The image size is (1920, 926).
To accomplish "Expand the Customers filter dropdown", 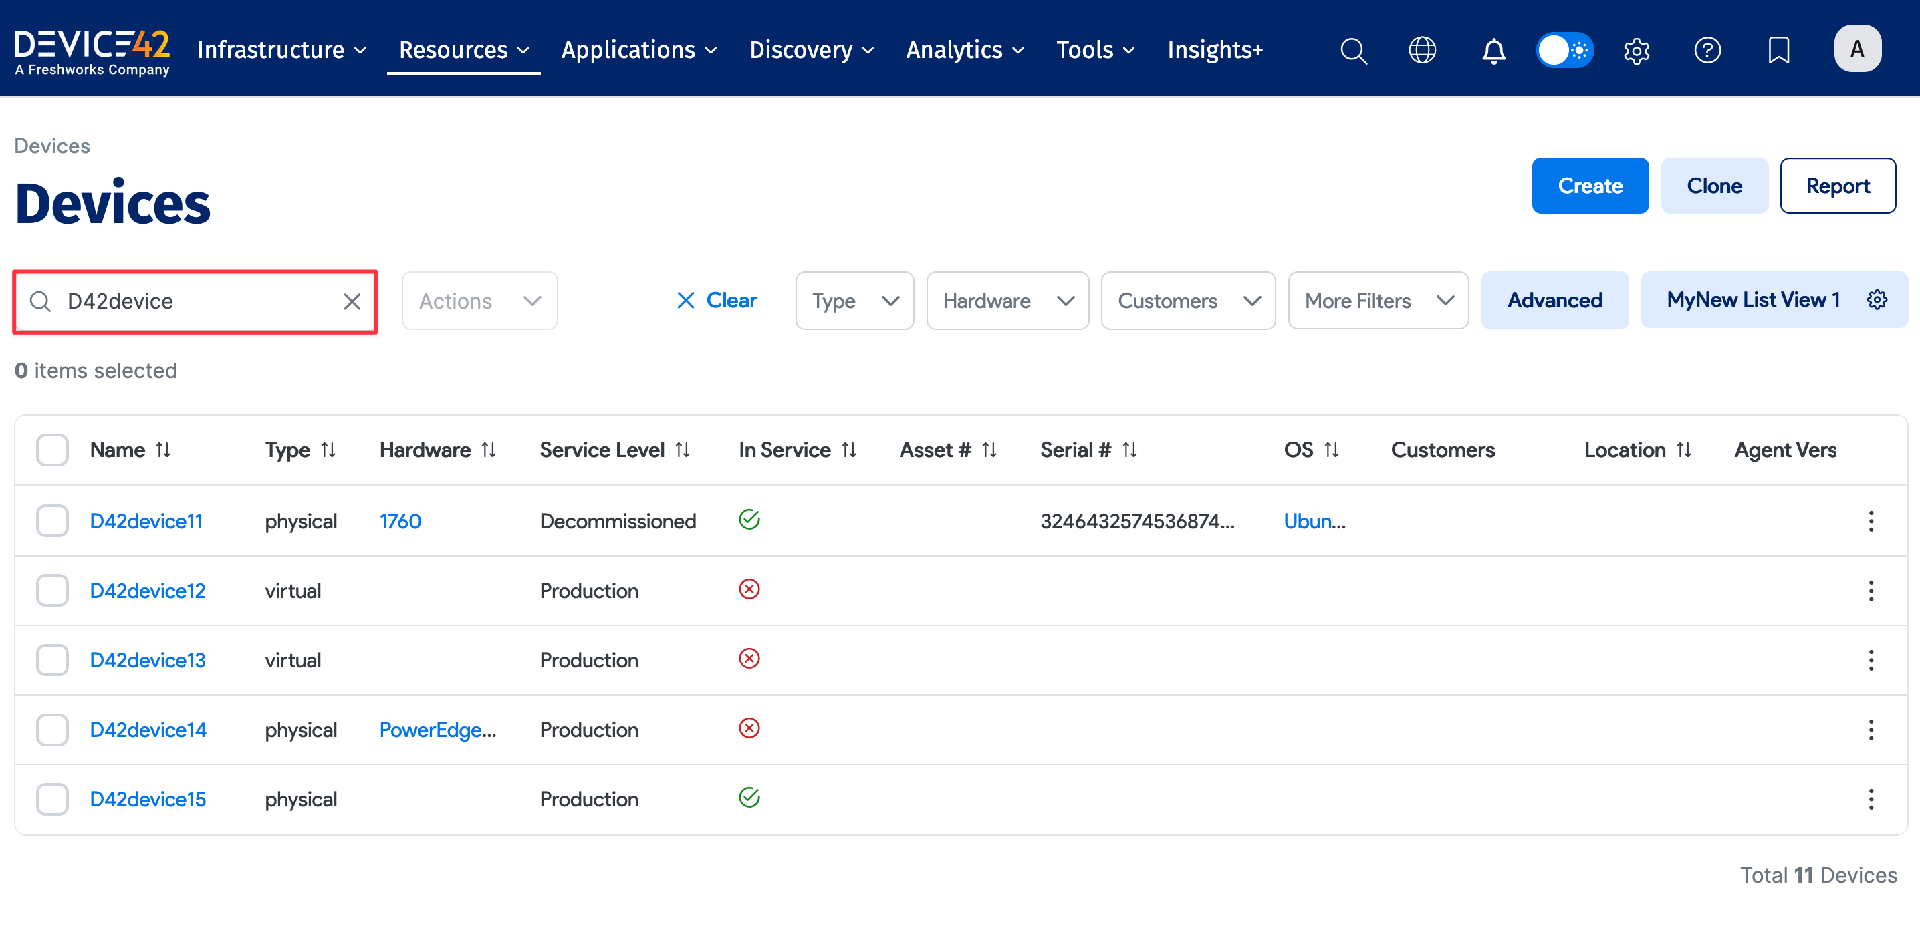I will [x=1187, y=300].
